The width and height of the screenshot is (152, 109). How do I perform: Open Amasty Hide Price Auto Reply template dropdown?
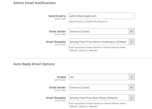(99, 98)
